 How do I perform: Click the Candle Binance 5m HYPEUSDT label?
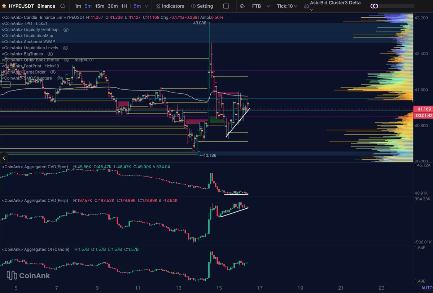[43, 17]
